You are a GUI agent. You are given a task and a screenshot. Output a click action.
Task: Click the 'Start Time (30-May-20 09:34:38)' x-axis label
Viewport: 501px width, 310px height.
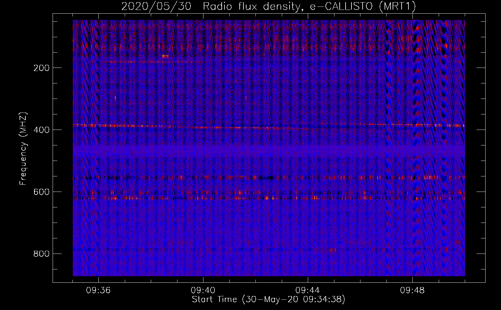coord(268,299)
